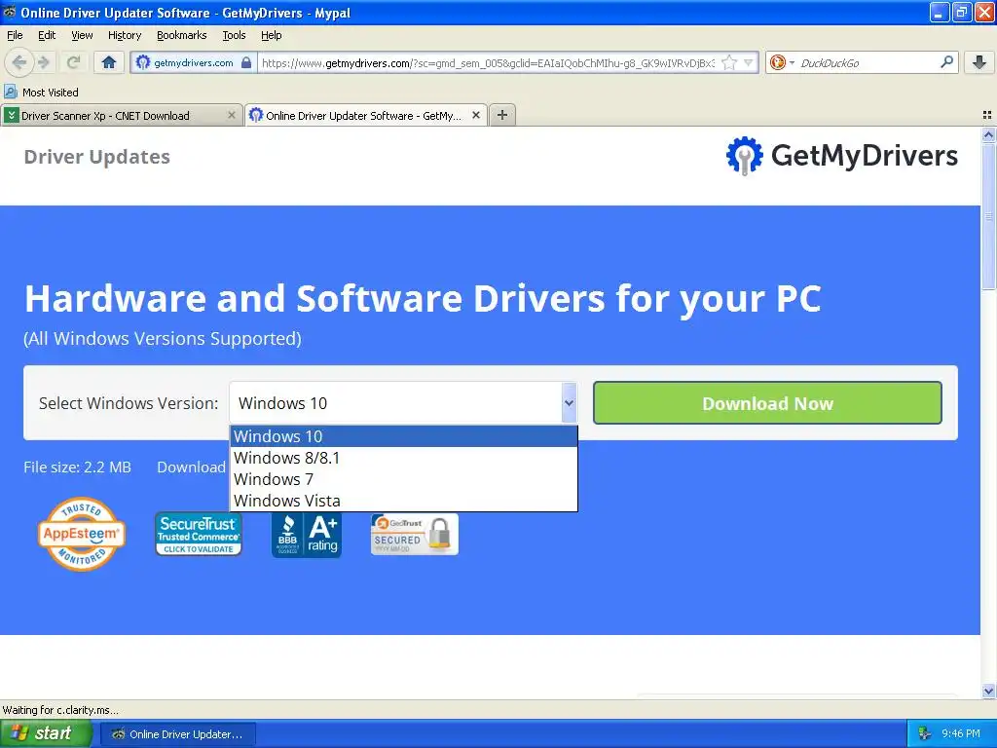Viewport: 997px width, 748px height.
Task: Choose Windows 7 from the list
Action: point(404,479)
